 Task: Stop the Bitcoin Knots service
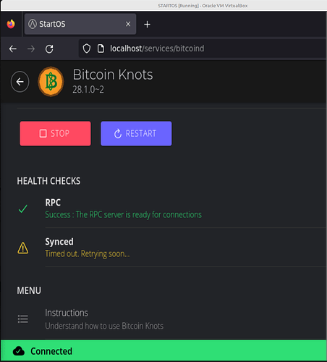[55, 133]
